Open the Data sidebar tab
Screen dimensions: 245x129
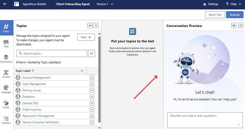pyautogui.click(x=6, y=44)
